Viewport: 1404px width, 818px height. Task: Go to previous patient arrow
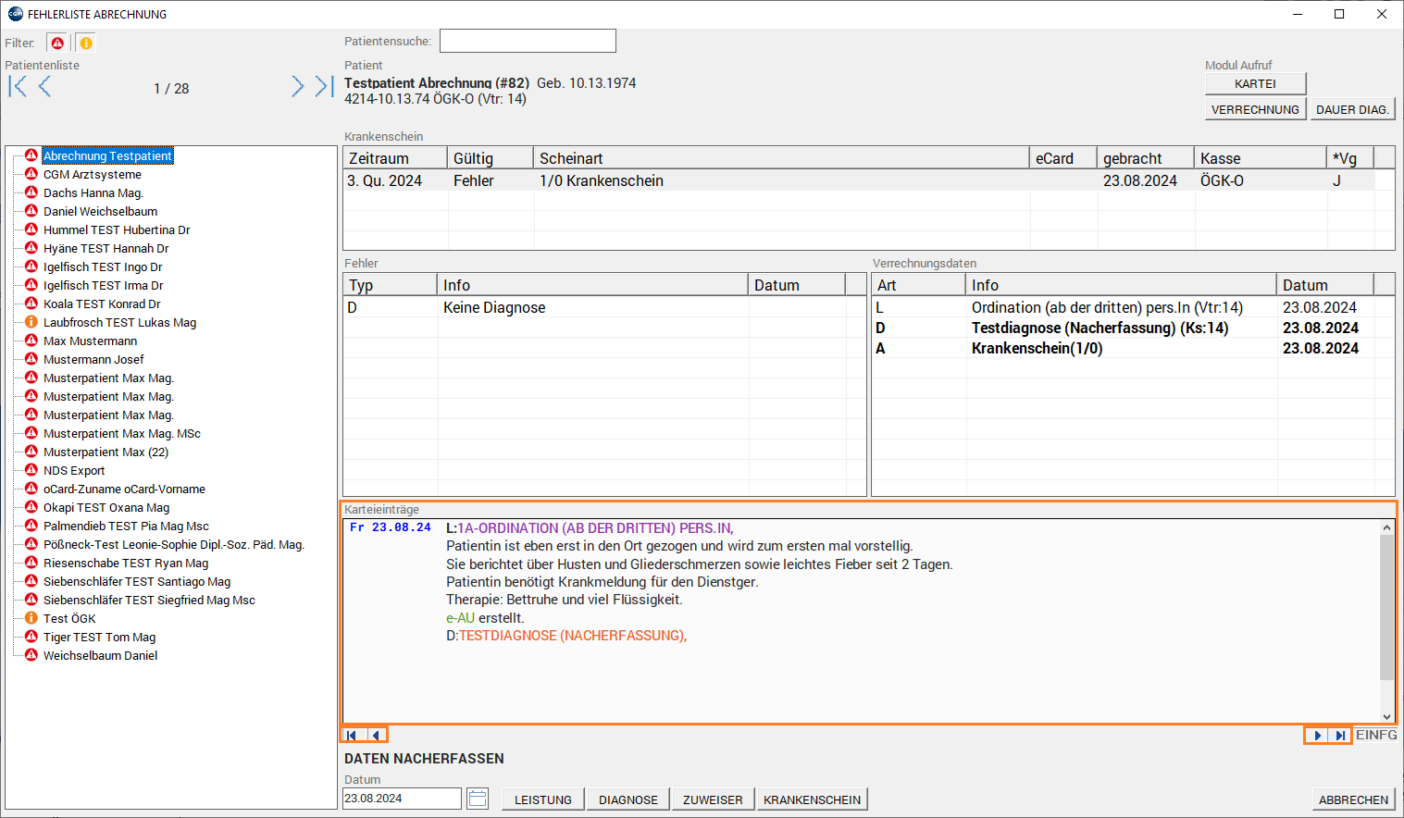[x=44, y=87]
